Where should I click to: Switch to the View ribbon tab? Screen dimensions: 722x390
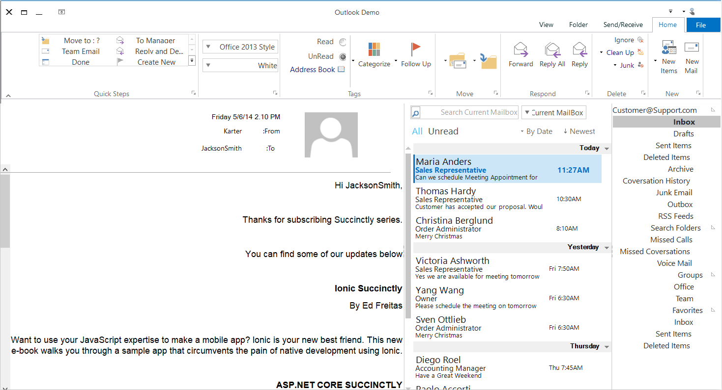546,25
